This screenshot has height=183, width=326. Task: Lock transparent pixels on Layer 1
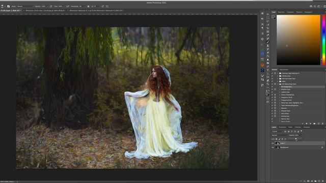[x=276, y=139]
